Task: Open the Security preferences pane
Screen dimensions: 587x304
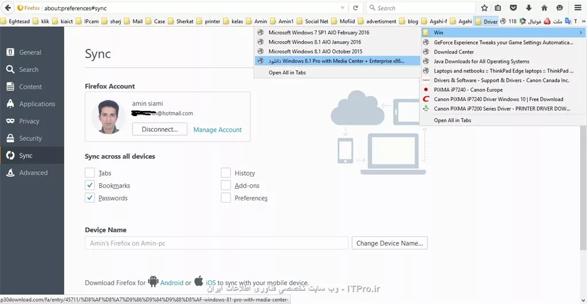Action: tap(32, 139)
